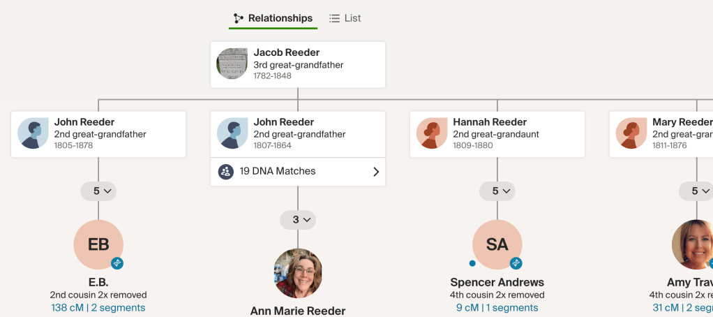Open the 9 cM | 1 segments link
Screen dimensions: 713x317
(497, 308)
